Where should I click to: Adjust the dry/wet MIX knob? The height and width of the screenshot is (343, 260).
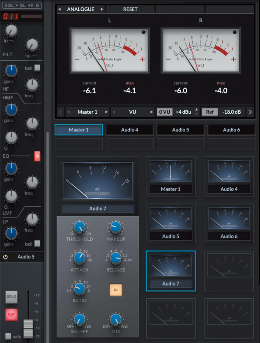[116, 320]
